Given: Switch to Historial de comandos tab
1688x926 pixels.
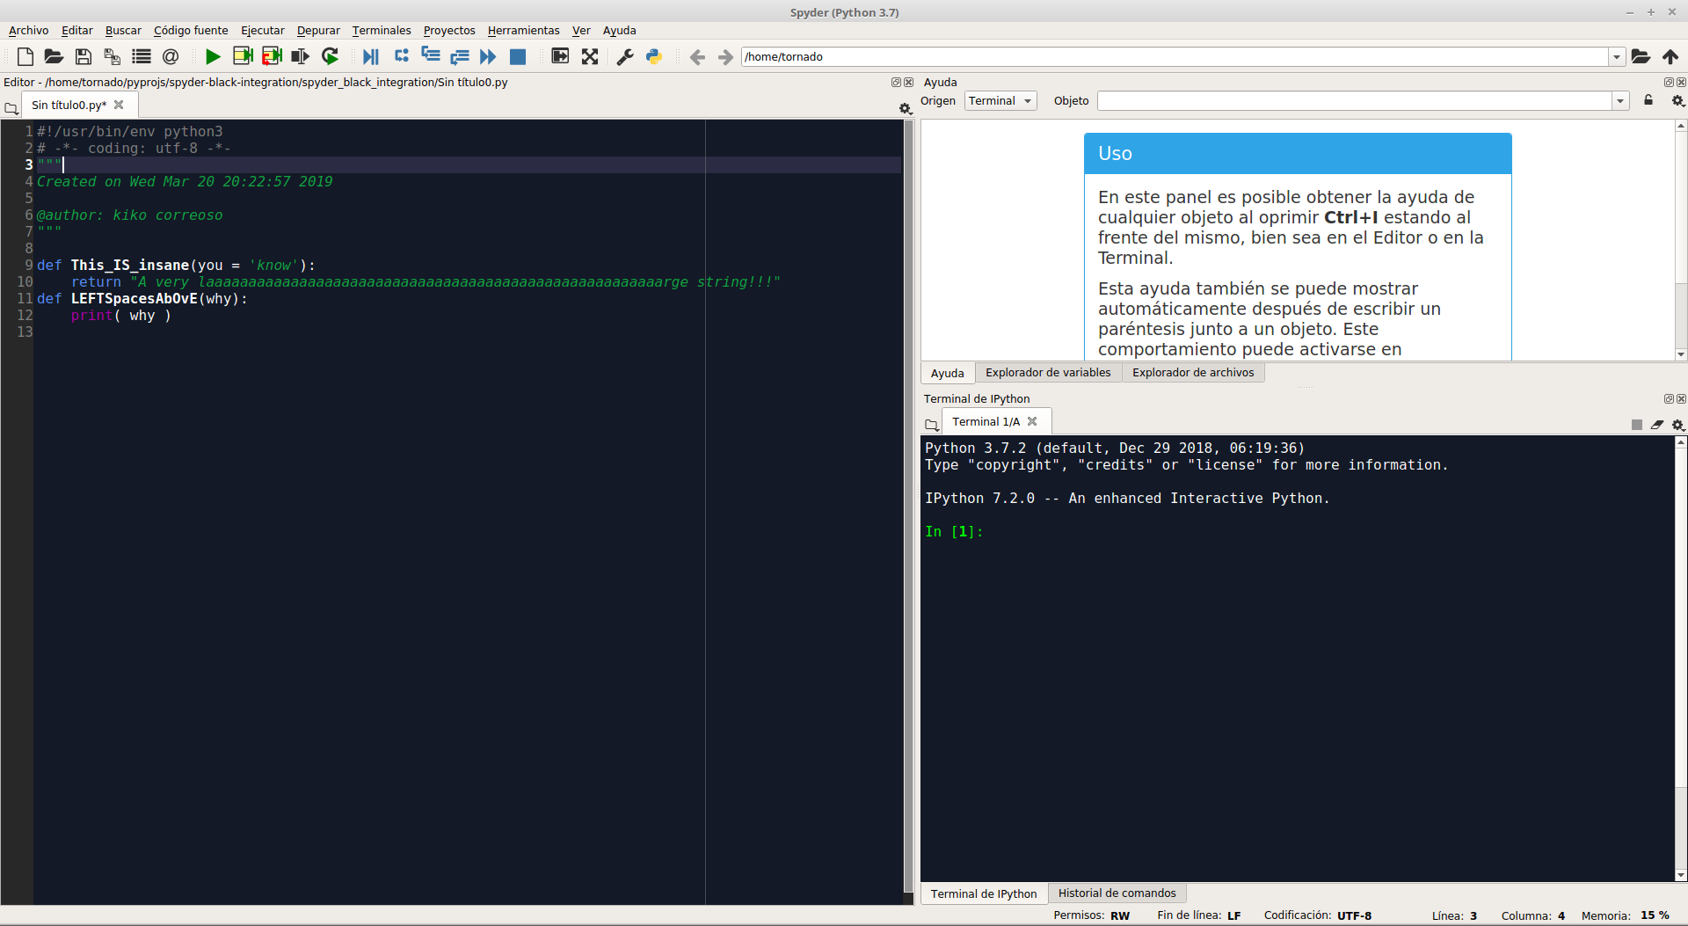Looking at the screenshot, I should [1117, 893].
